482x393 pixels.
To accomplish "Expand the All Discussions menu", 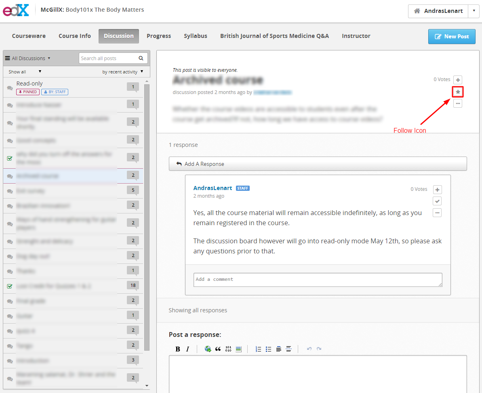I will pyautogui.click(x=27, y=59).
